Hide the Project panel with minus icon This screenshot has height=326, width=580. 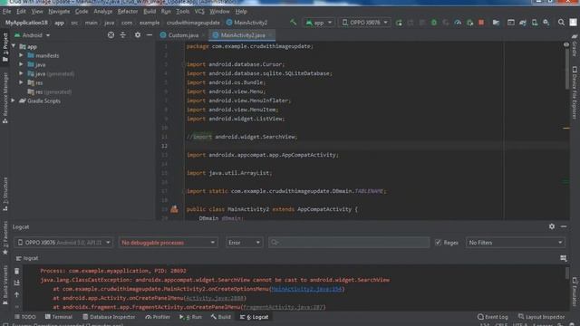click(150, 35)
